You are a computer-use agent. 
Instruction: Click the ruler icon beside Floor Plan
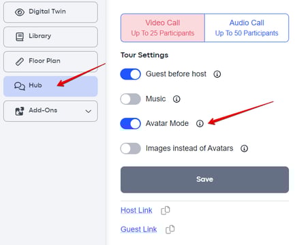[20, 61]
